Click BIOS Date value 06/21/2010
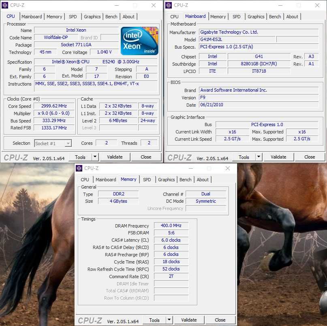This screenshot has width=327, height=326. [259, 105]
